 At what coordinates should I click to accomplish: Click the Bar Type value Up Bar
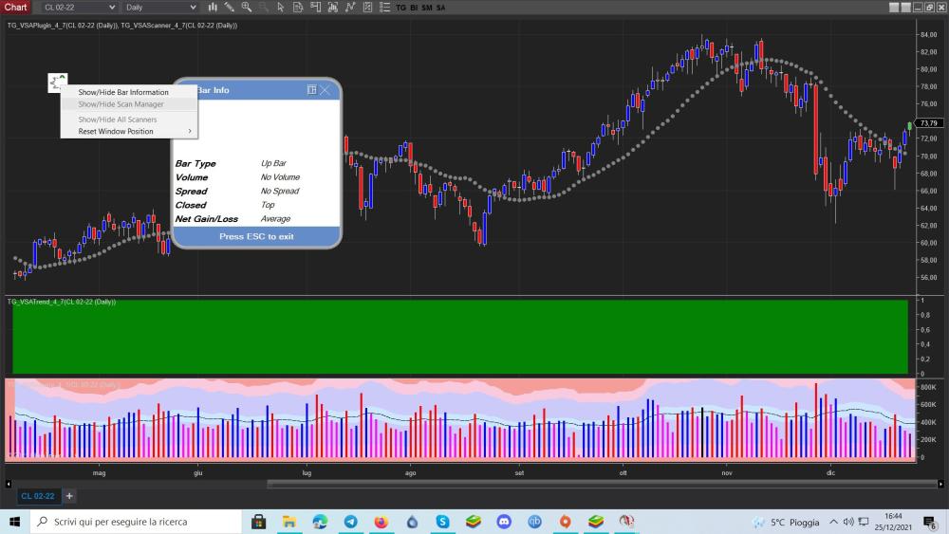273,163
